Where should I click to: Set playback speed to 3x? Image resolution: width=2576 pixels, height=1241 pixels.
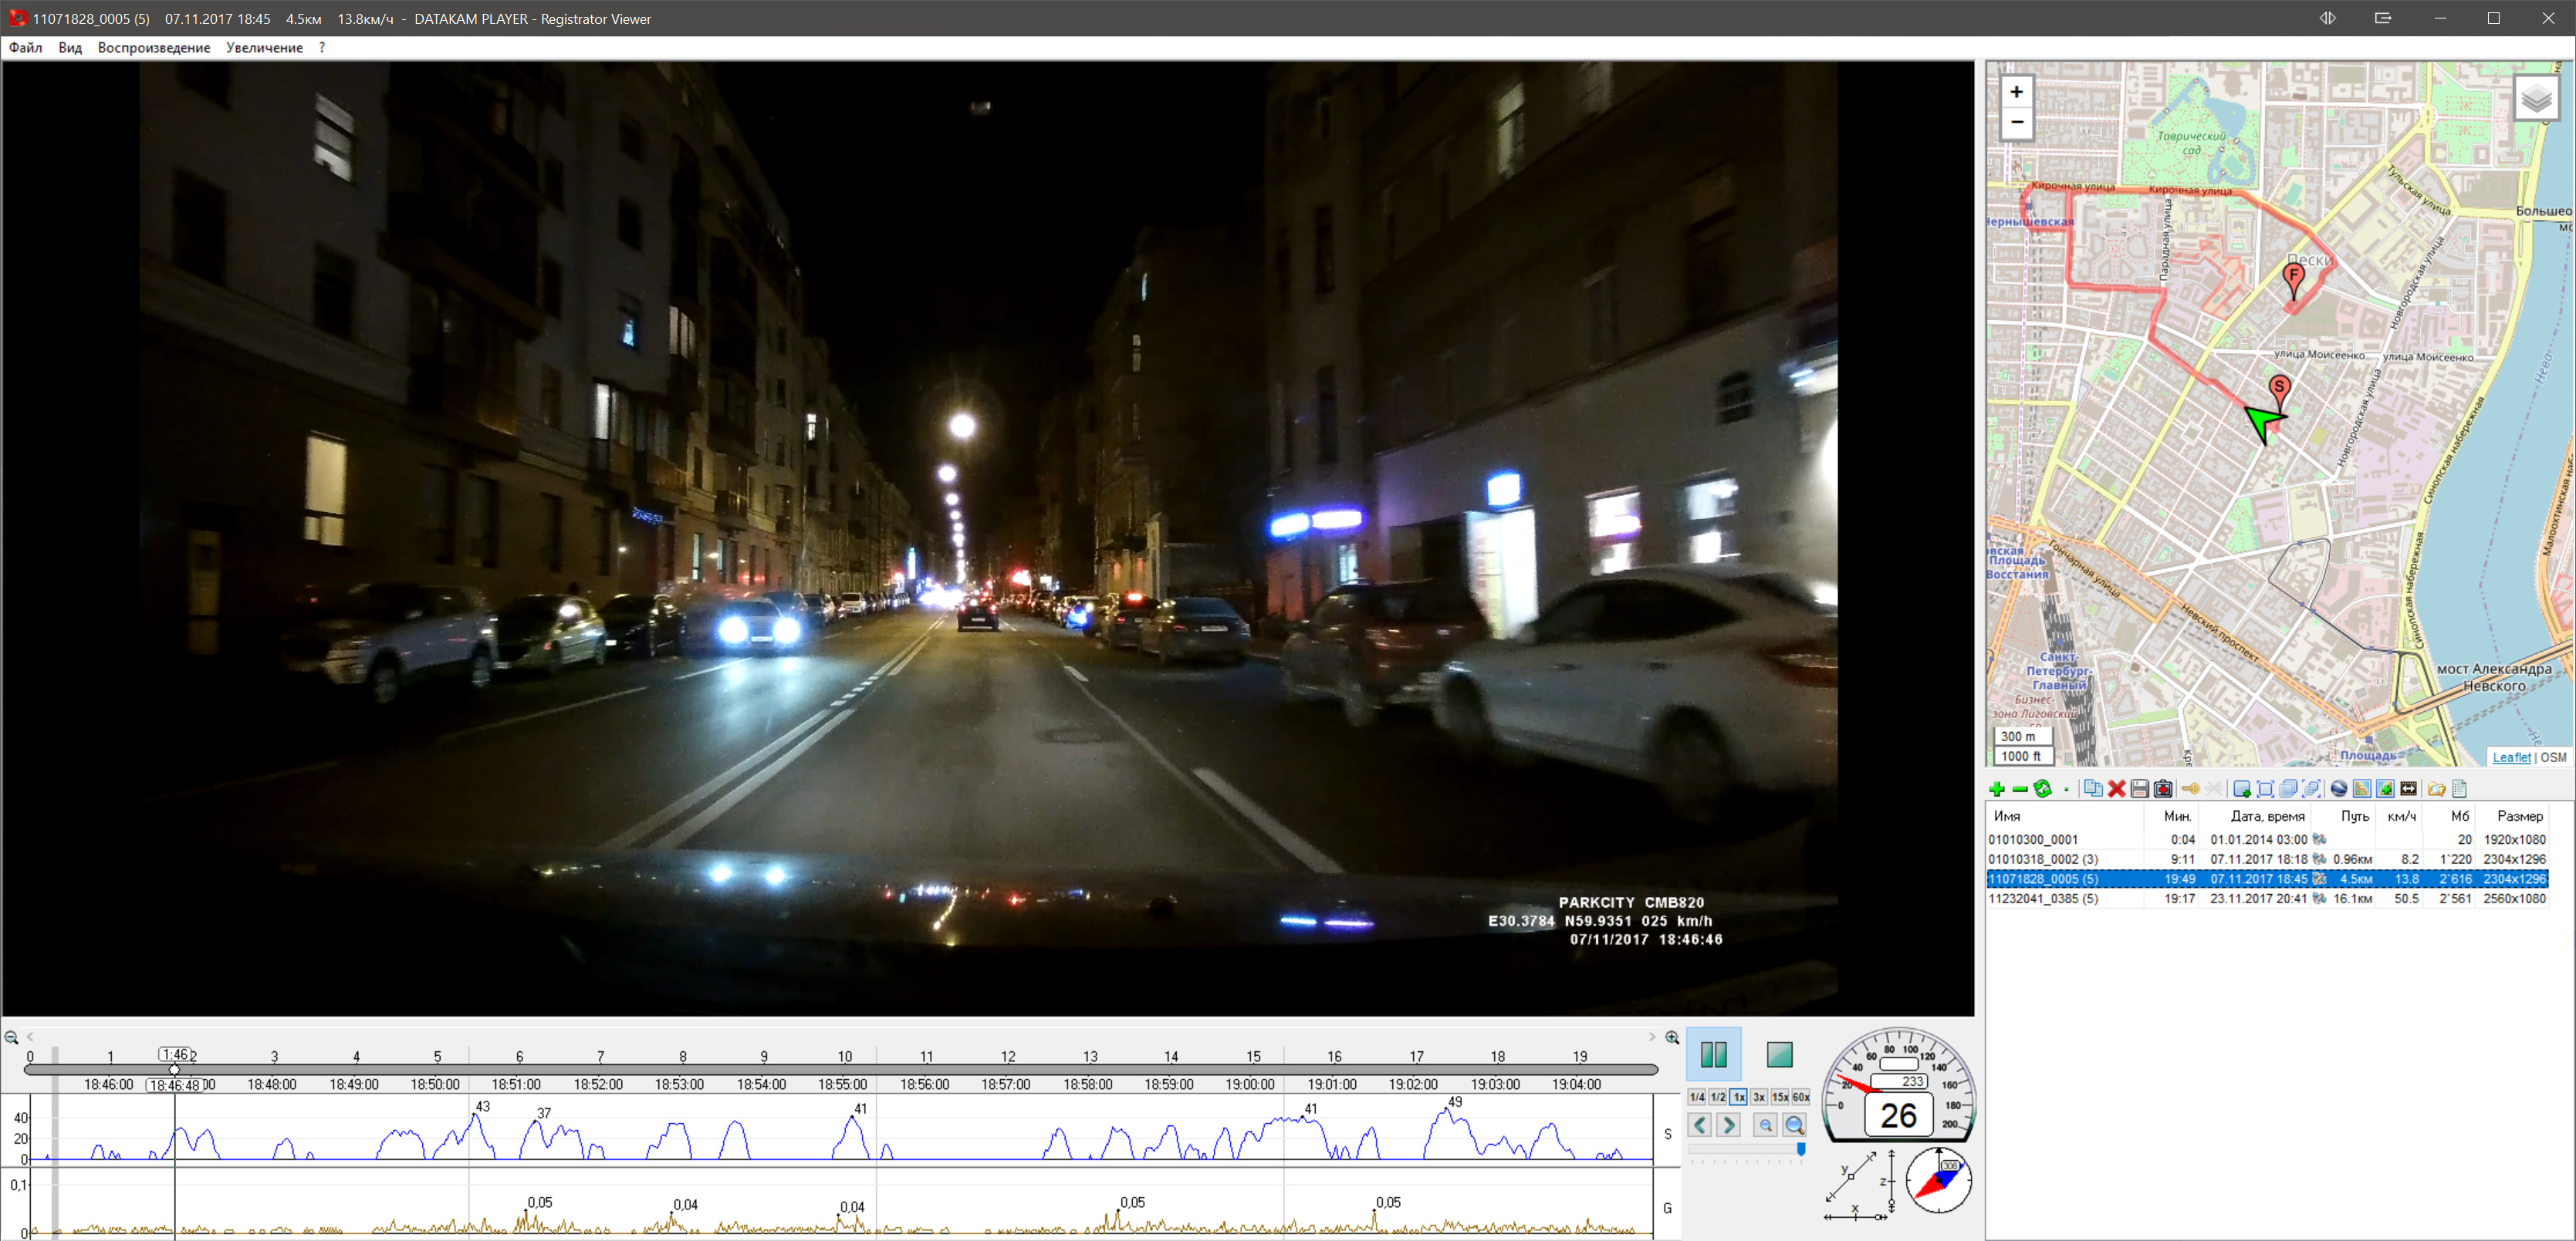(x=1759, y=1097)
